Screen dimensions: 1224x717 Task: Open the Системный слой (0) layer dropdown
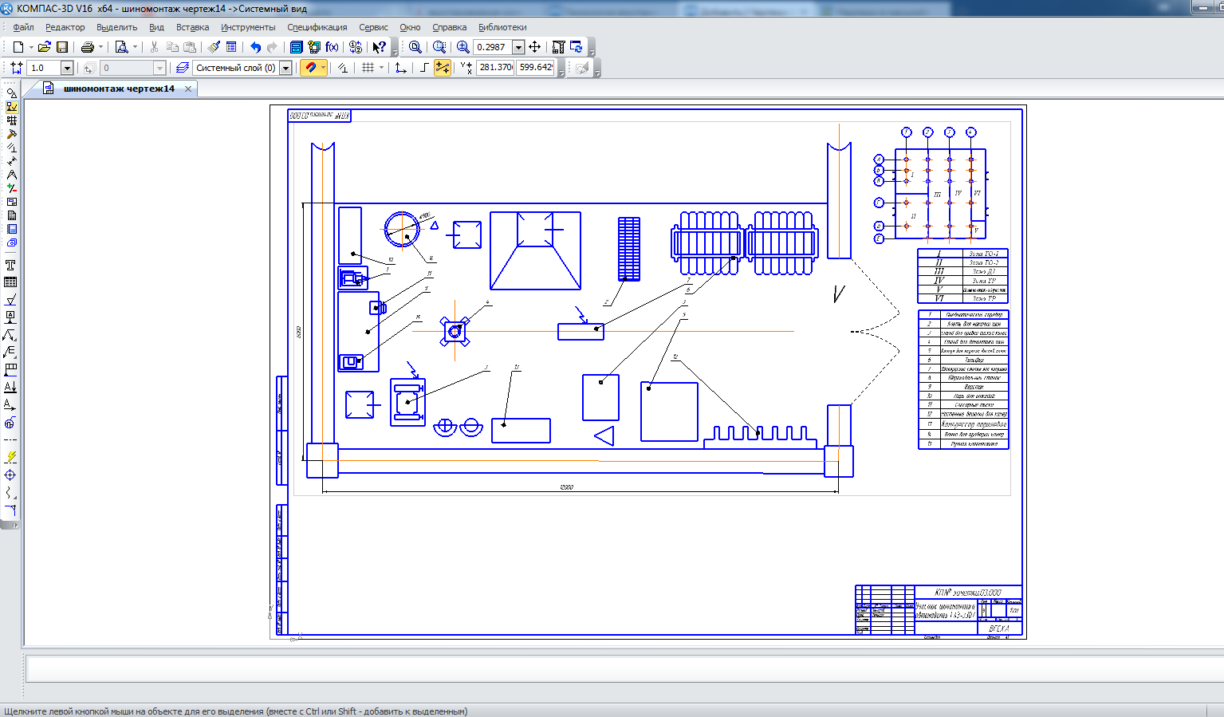(285, 68)
